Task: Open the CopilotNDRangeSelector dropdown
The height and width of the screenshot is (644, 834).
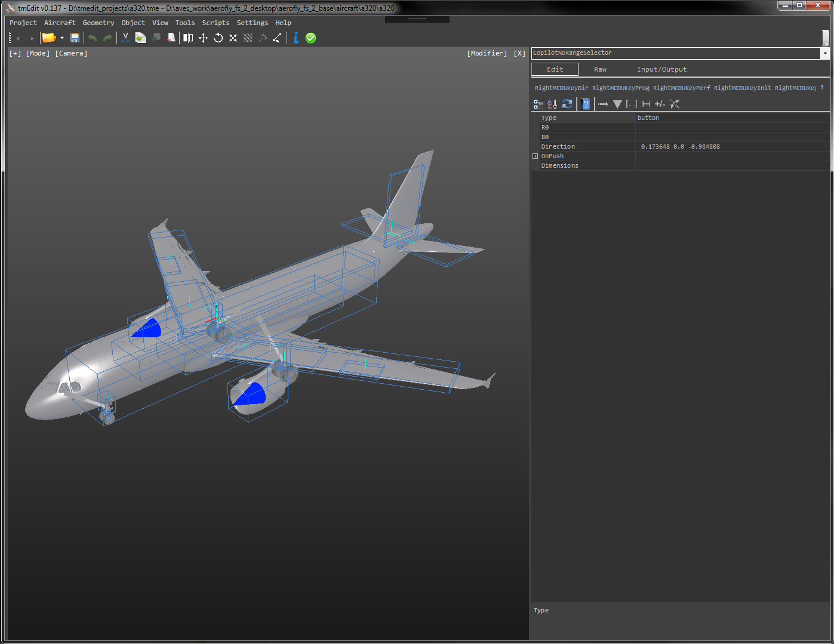Action: pyautogui.click(x=824, y=53)
